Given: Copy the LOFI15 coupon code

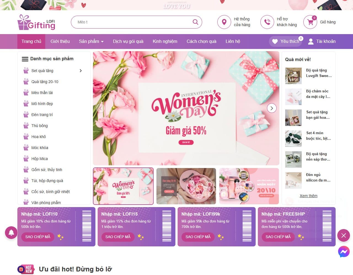Looking at the screenshot, I should click(118, 237).
